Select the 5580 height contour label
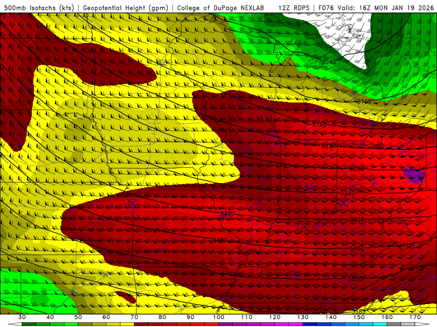Viewport: 437px width, 327px height. pos(358,312)
